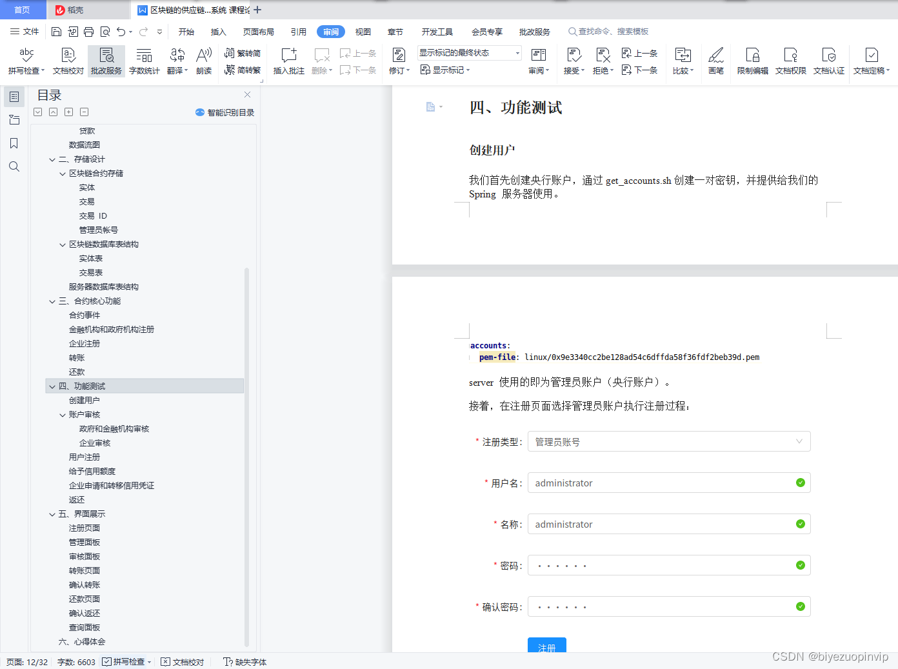Viewport: 898px width, 669px height.
Task: Open the 显示标记的最终状态 dropdown
Action: click(x=469, y=53)
